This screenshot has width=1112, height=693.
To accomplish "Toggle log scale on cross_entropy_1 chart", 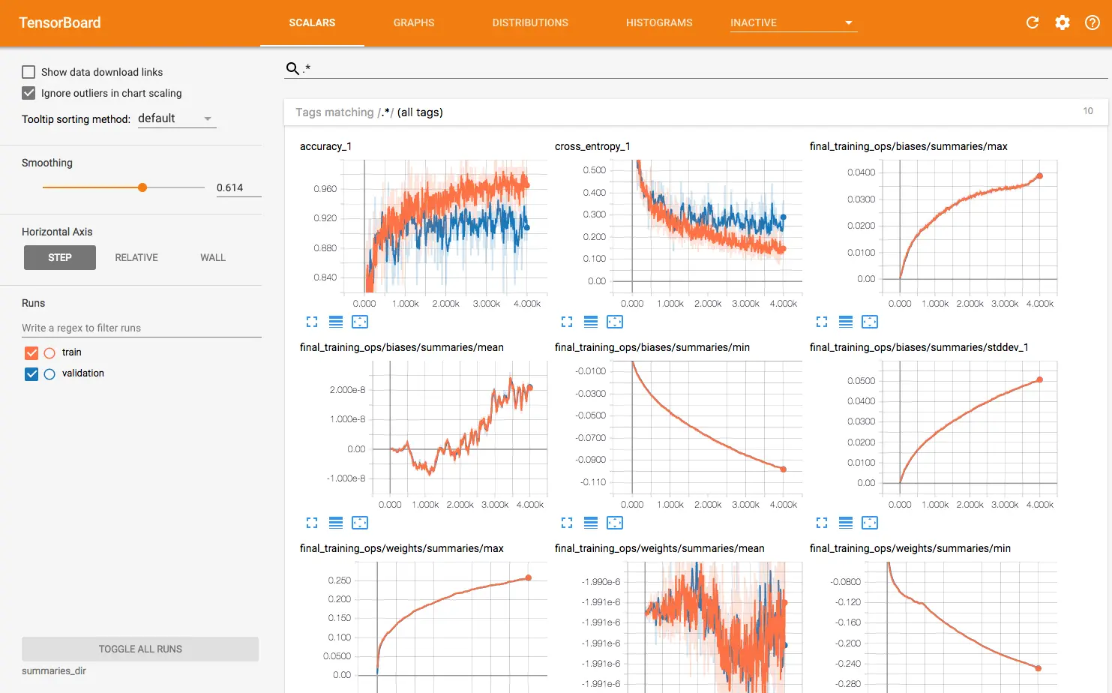I will click(591, 322).
